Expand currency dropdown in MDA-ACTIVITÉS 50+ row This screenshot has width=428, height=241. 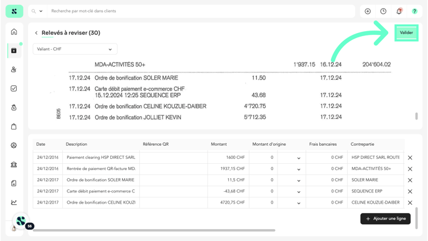pos(299,169)
